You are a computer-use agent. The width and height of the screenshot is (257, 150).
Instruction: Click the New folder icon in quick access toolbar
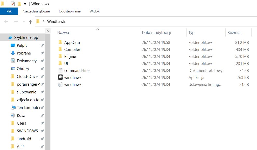(x=19, y=4)
